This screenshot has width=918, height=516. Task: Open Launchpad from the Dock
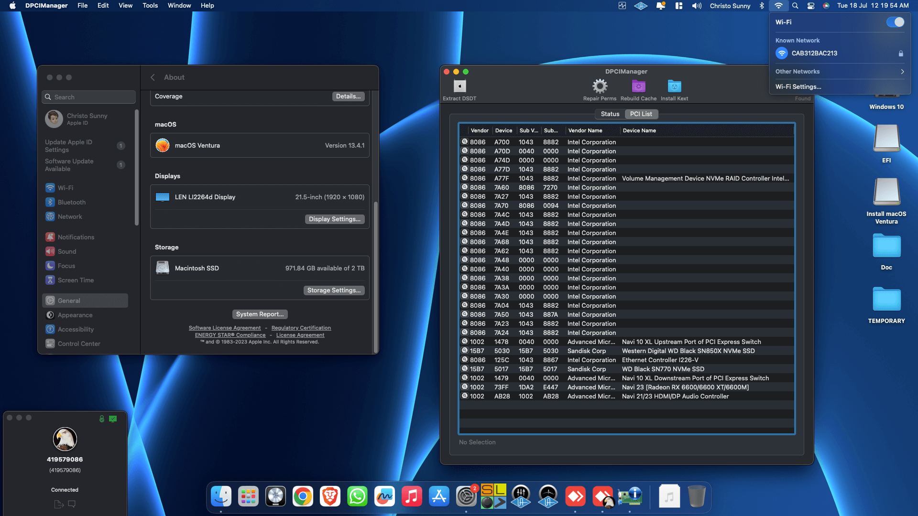point(248,496)
